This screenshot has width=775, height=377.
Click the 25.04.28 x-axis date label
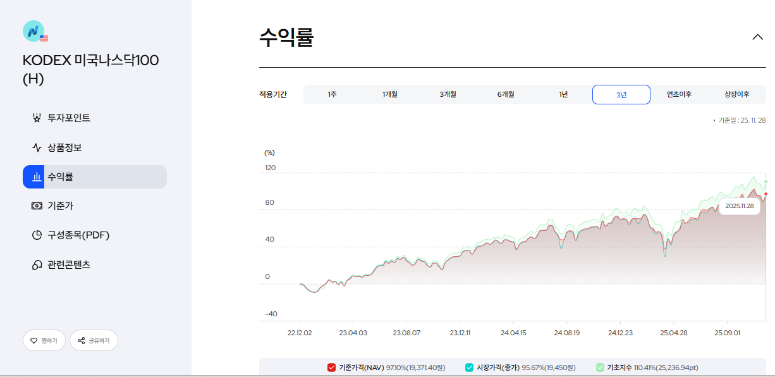click(x=674, y=331)
